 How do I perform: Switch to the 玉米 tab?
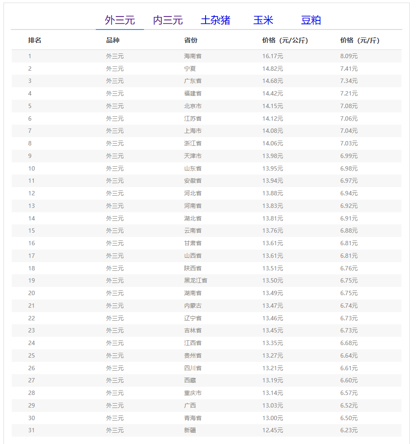point(263,20)
